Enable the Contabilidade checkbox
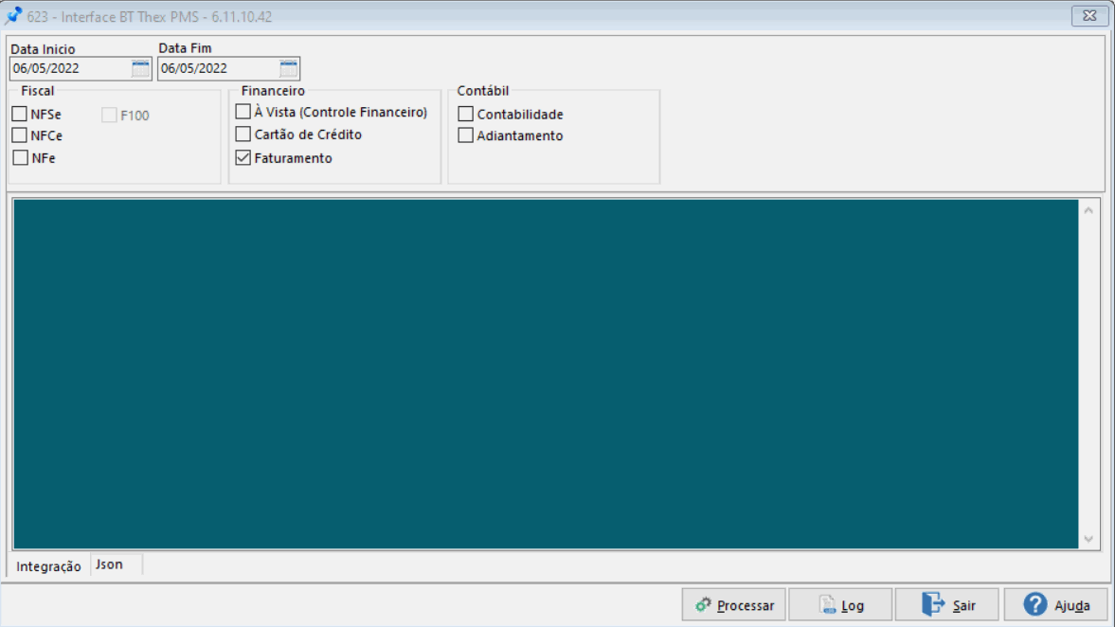Viewport: 1115px width, 627px height. click(466, 114)
